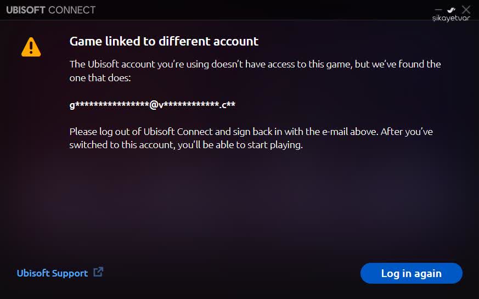Open the Ubisoft Support link
This screenshot has width=479, height=299.
point(52,273)
